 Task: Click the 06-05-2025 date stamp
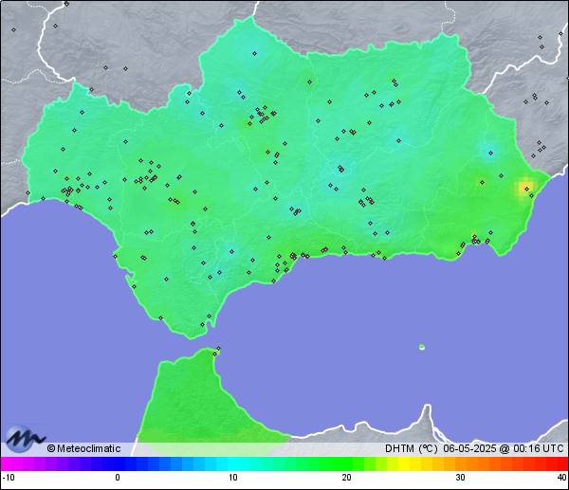(468, 448)
